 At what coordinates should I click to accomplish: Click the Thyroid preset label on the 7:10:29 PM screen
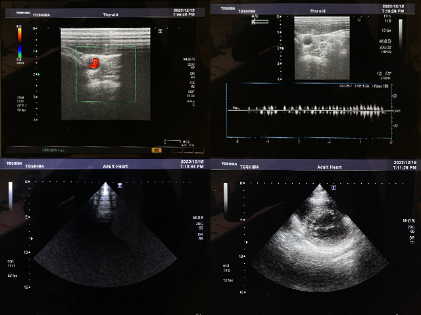pos(318,11)
